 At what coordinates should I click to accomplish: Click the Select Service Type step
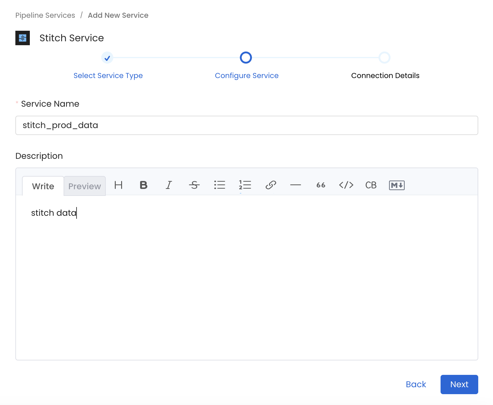pos(108,75)
